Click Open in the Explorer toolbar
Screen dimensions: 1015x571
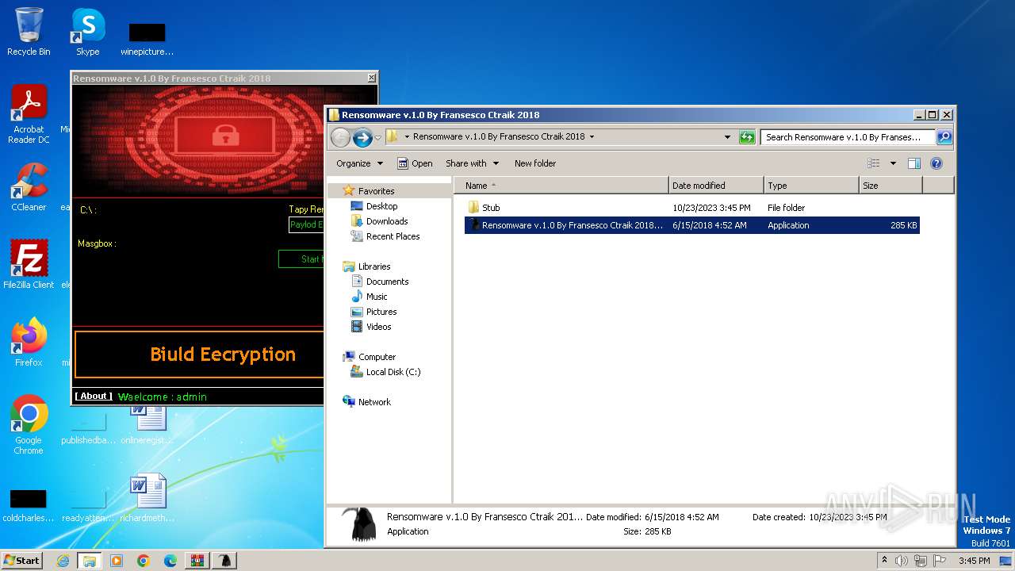coord(415,163)
